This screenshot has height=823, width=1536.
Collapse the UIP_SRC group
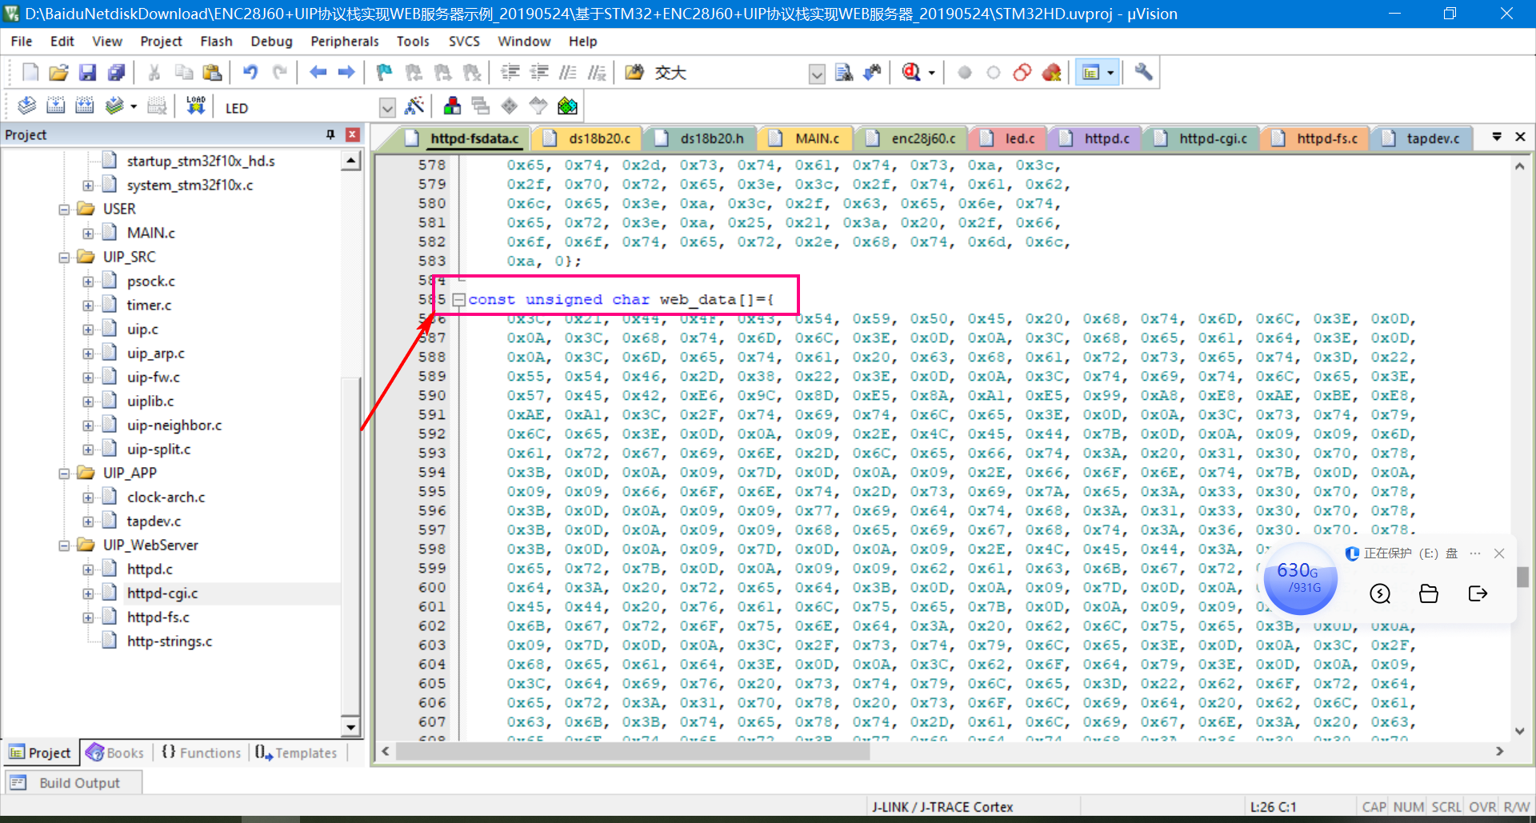64,257
